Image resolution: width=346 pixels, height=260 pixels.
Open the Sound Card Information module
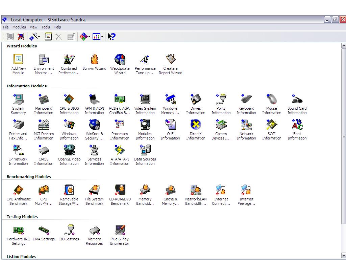297,104
